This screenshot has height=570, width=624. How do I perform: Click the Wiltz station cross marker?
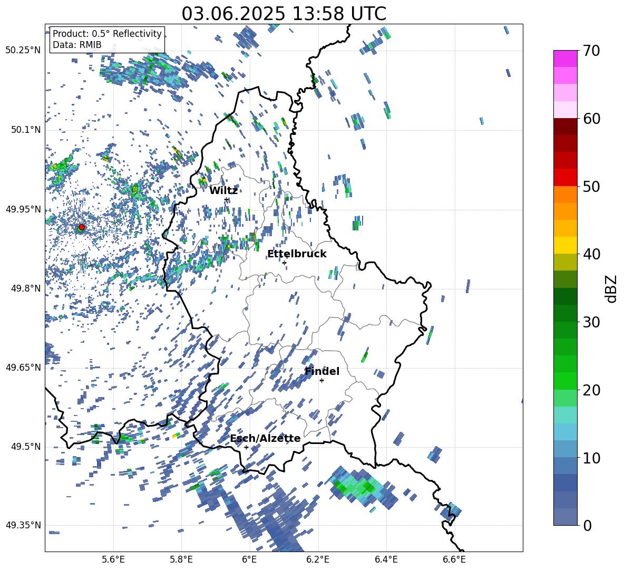pyautogui.click(x=227, y=199)
